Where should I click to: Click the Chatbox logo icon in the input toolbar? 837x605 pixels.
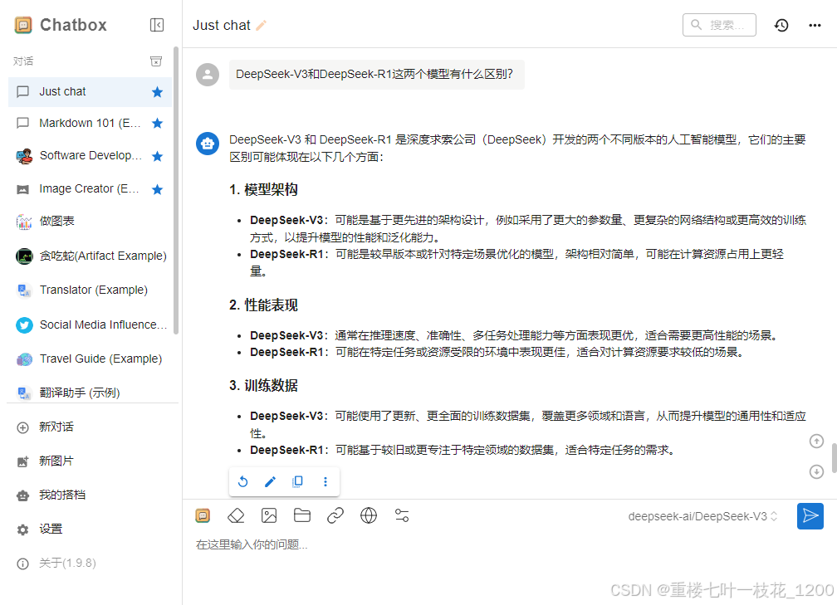pos(203,515)
